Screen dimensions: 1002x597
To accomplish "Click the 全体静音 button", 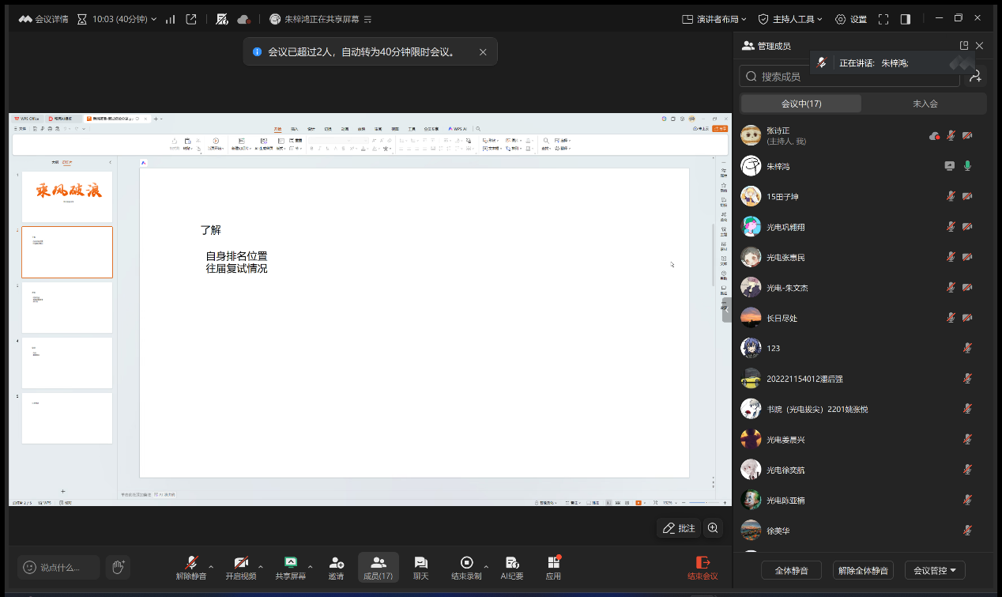I will click(x=791, y=570).
